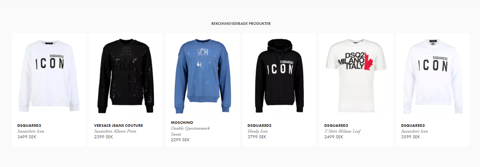The height and width of the screenshot is (167, 480).
Task: Click the MOSCHINO brand label
Action: pyautogui.click(x=182, y=123)
